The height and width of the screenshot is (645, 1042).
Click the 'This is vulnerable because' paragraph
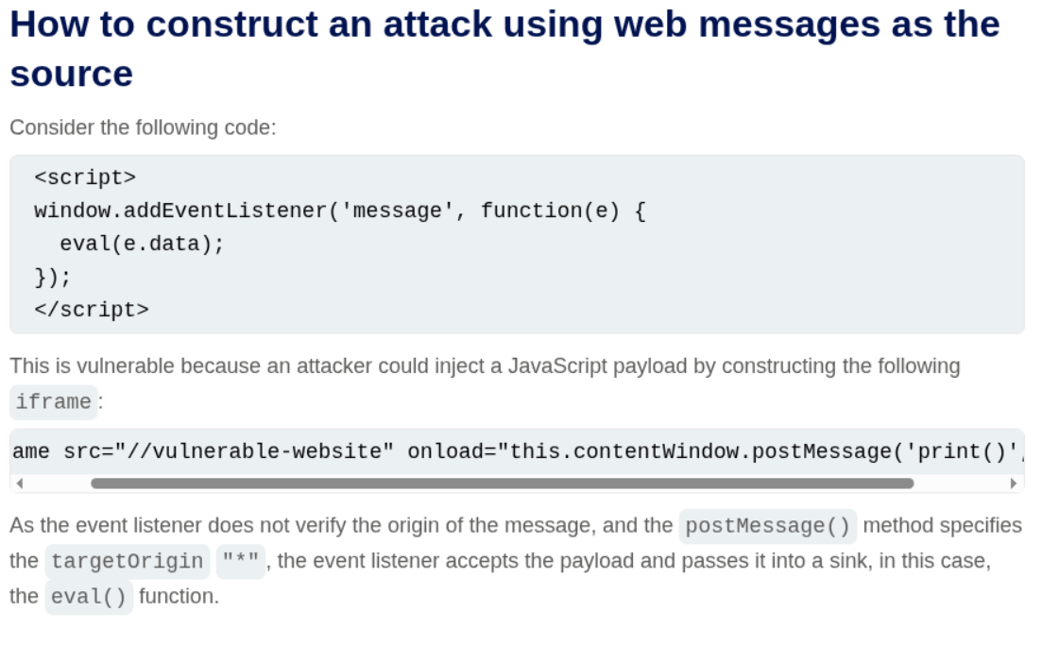point(485,365)
